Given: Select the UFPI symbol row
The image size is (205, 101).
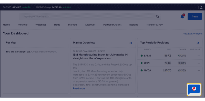Looking at the screenshot, I should (170, 63).
